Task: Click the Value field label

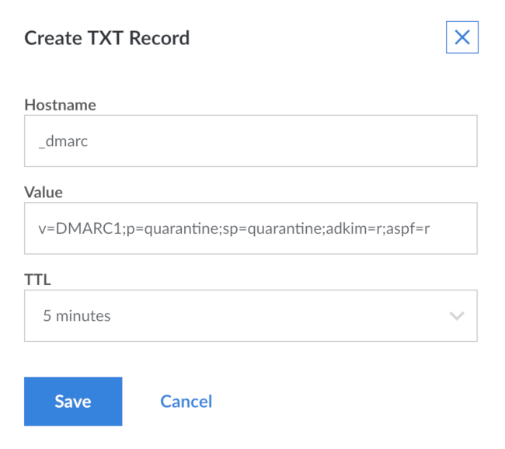Action: 44,192
